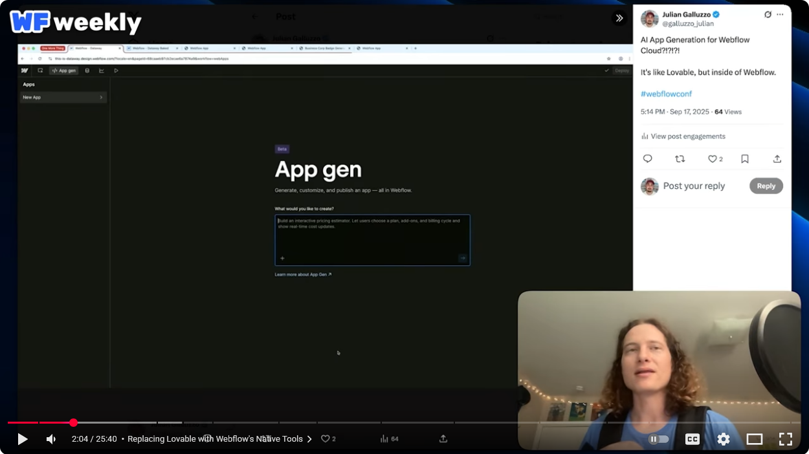This screenshot has height=454, width=809.
Task: Click the browser reload icon
Action: 40,58
